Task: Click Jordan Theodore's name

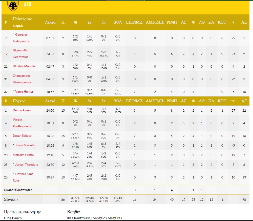Action: tap(27, 165)
